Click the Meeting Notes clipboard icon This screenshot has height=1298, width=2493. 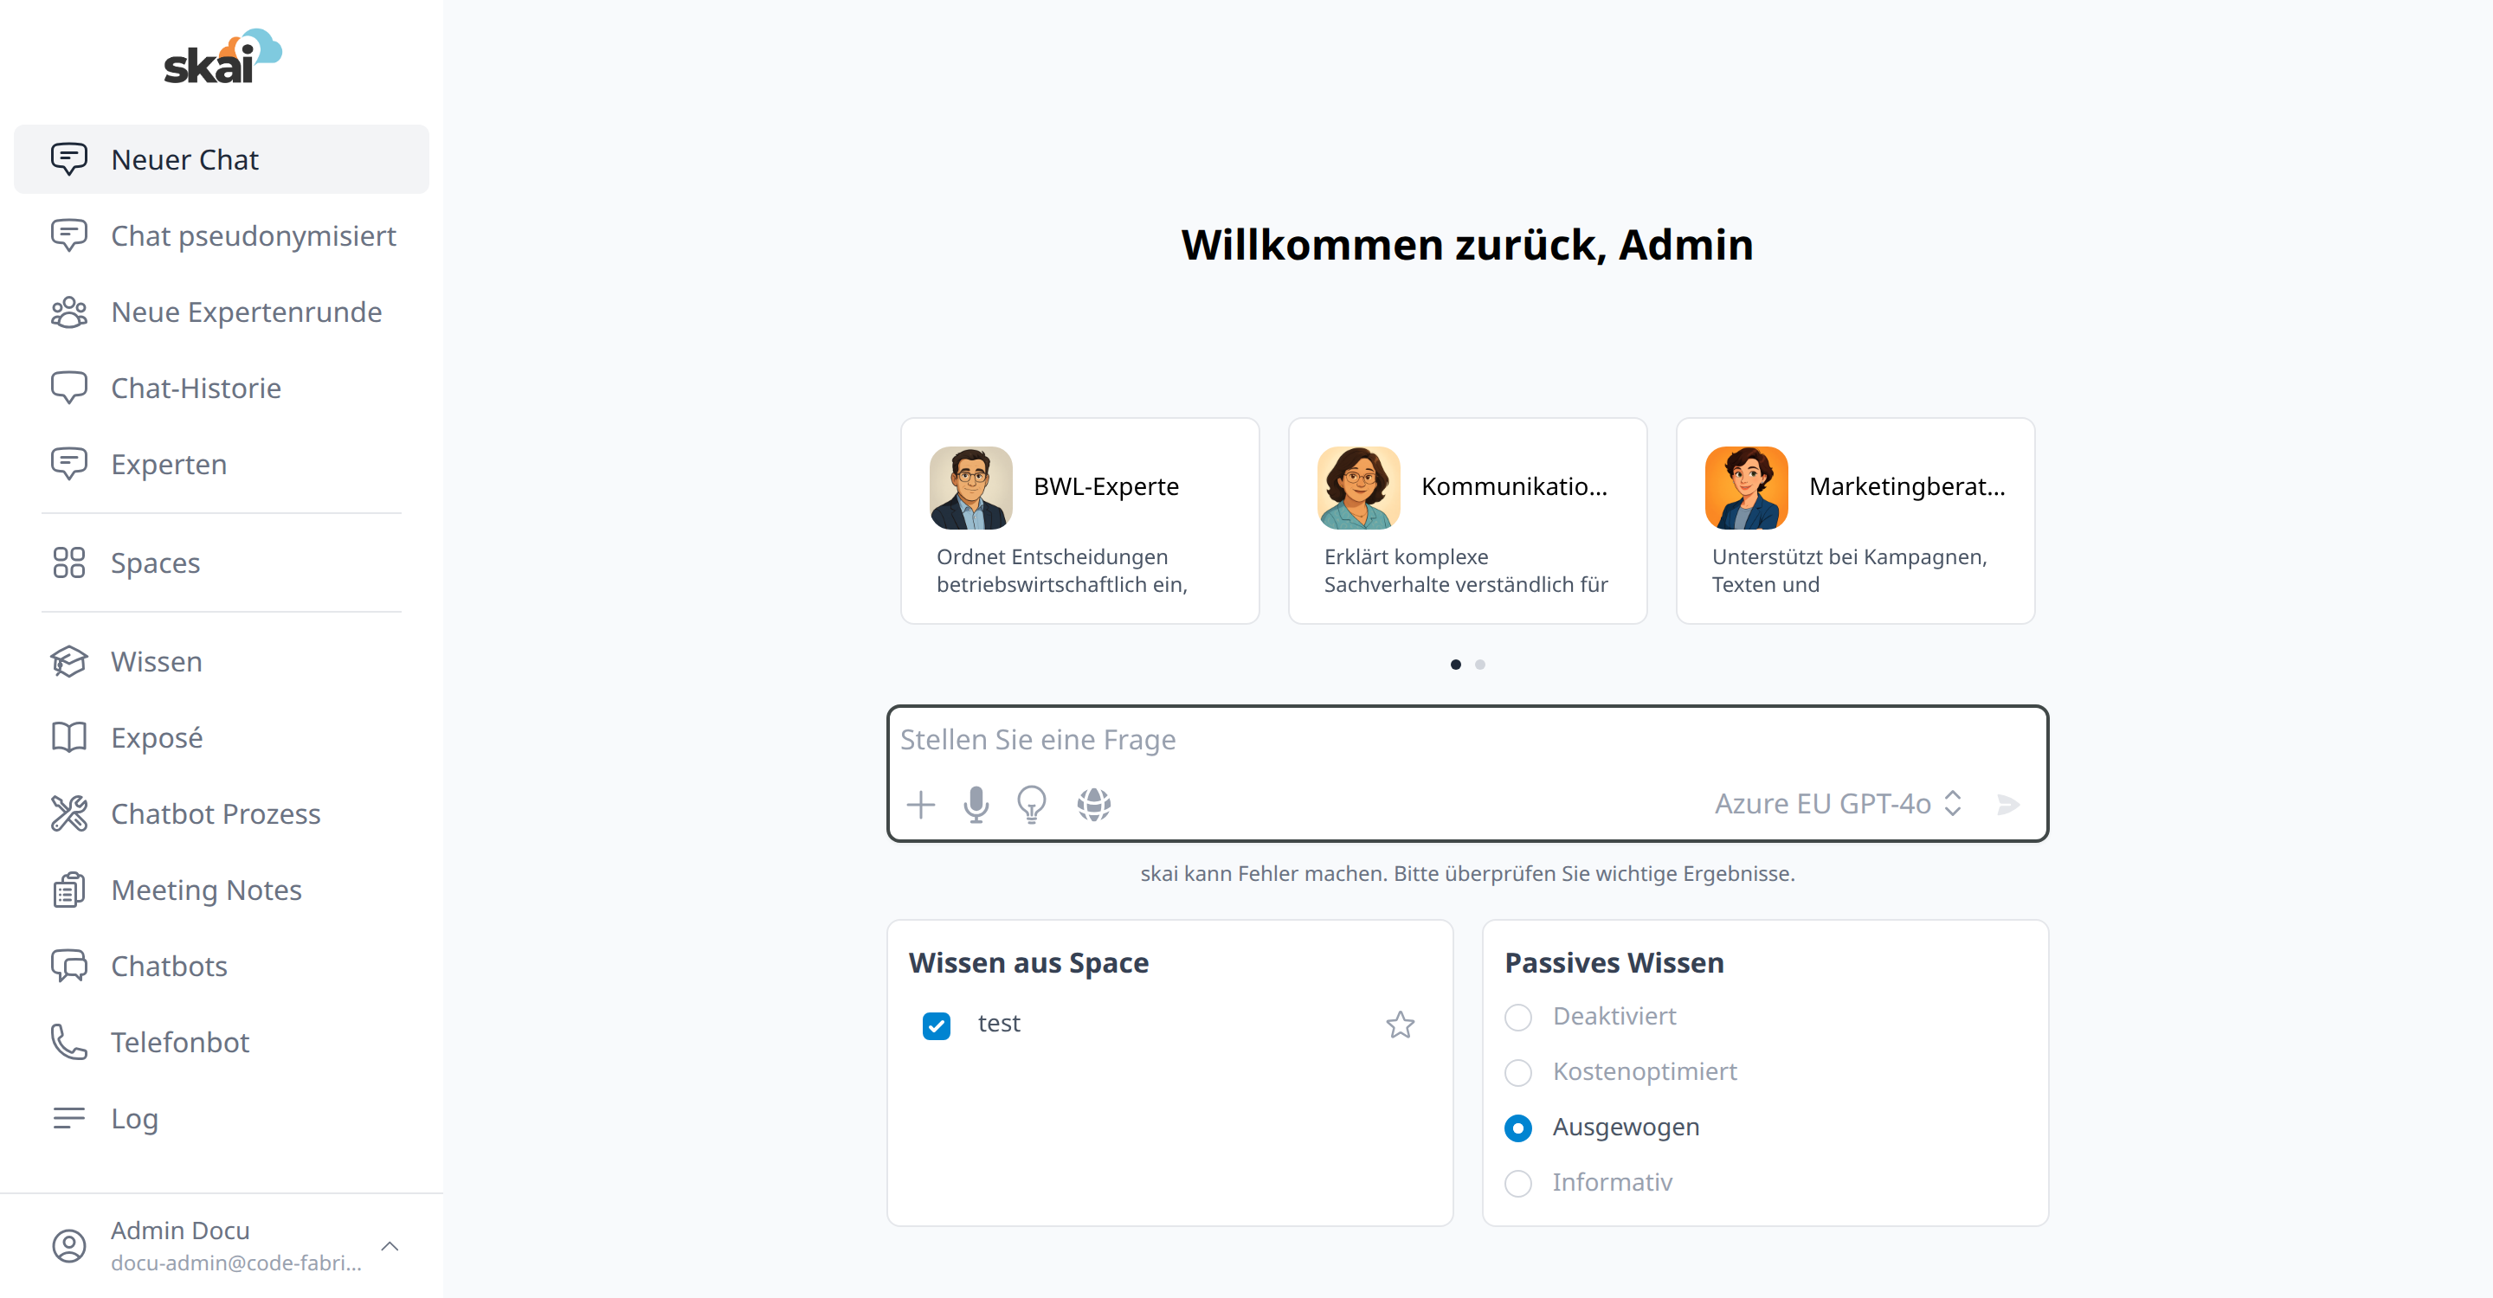pyautogui.click(x=68, y=890)
